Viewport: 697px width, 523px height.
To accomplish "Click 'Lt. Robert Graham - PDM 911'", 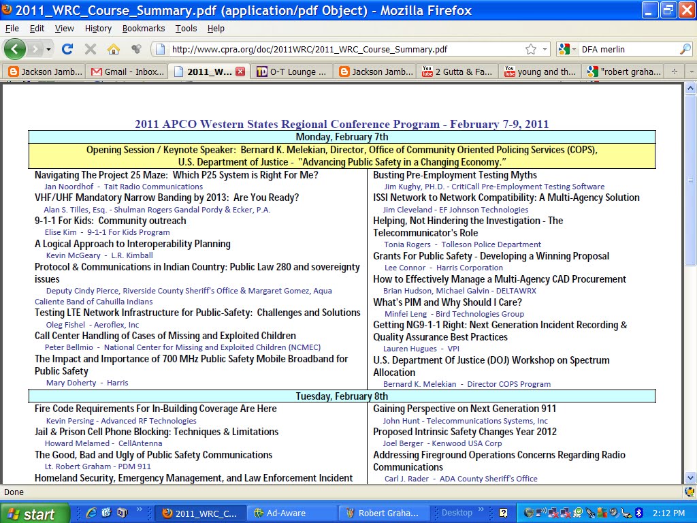I will coord(98,466).
